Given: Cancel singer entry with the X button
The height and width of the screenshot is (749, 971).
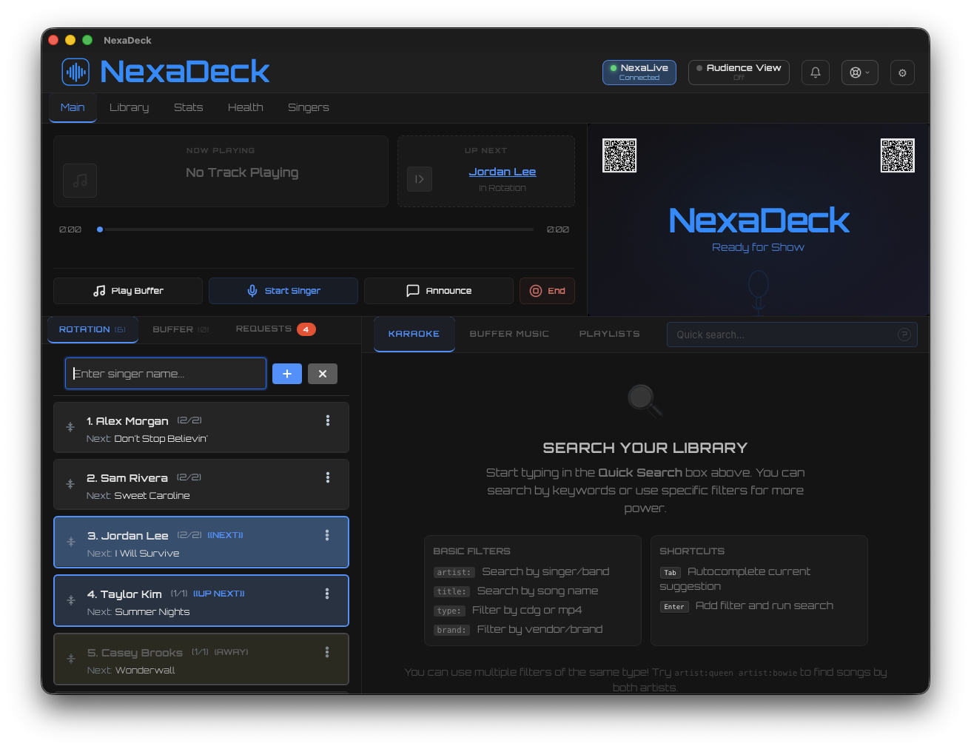Looking at the screenshot, I should 322,374.
